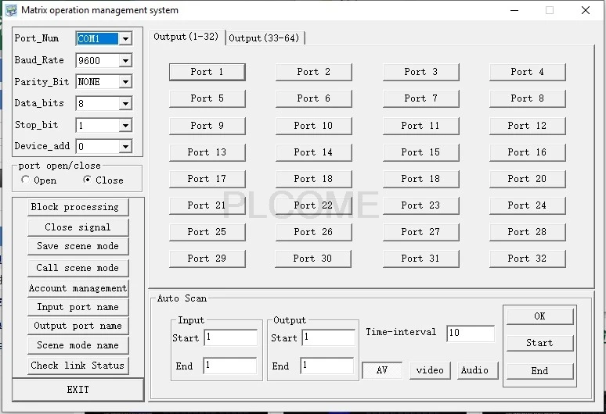Switch to the Output (1-32) tab
Screen dimensions: 606x414
(x=186, y=37)
